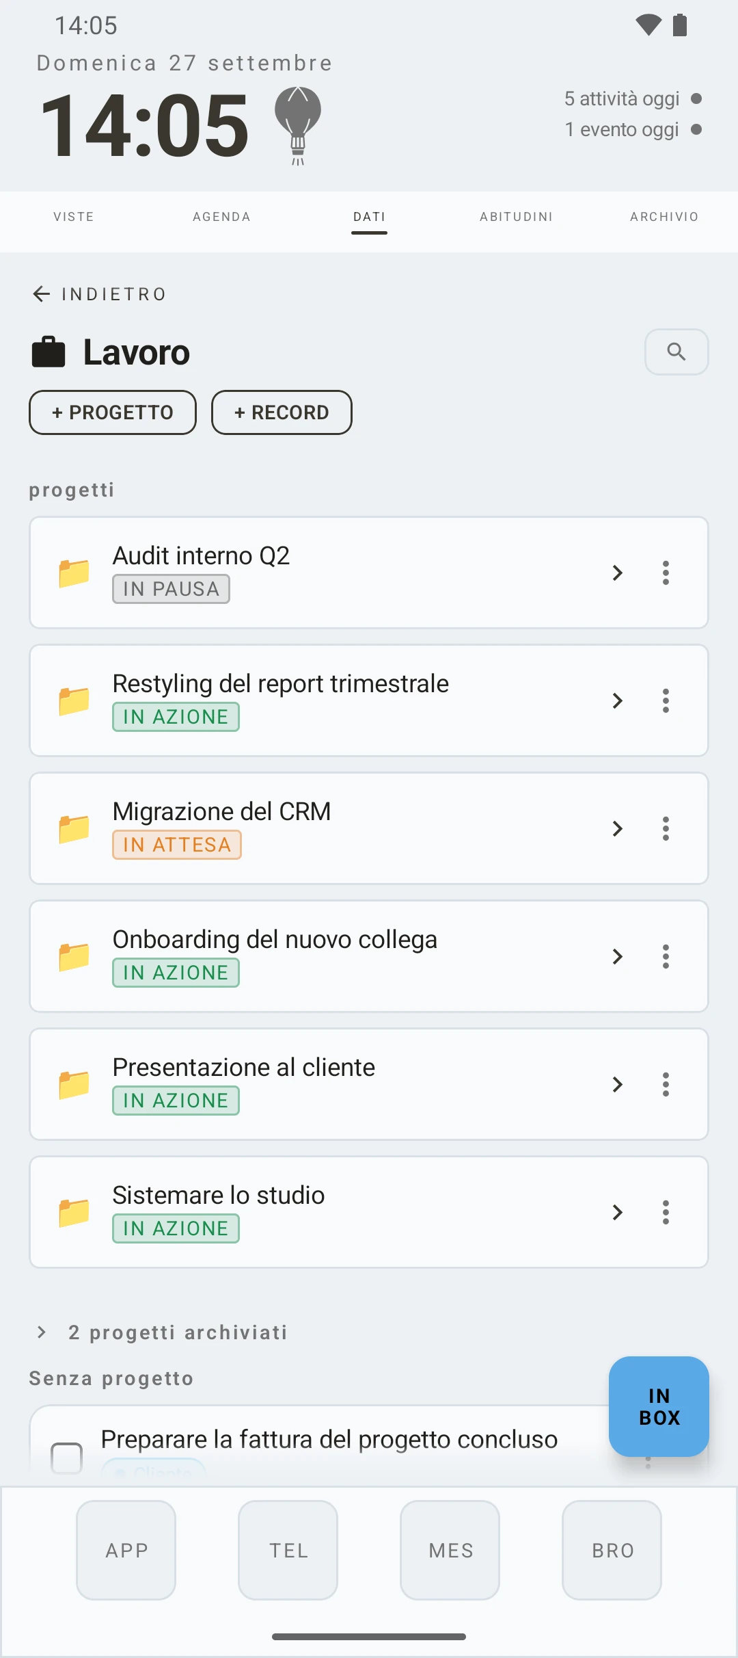The image size is (738, 1658).
Task: Open Restyling del report trimestrale chevron
Action: tap(618, 700)
